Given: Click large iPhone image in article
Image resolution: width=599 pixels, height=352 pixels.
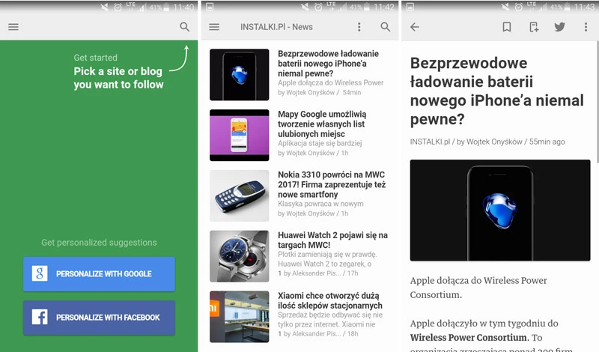Looking at the screenshot, I should (x=500, y=210).
